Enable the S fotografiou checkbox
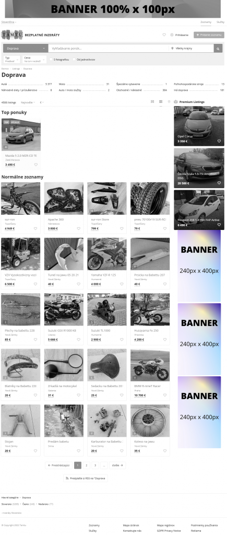The image size is (227, 535). (x=51, y=60)
